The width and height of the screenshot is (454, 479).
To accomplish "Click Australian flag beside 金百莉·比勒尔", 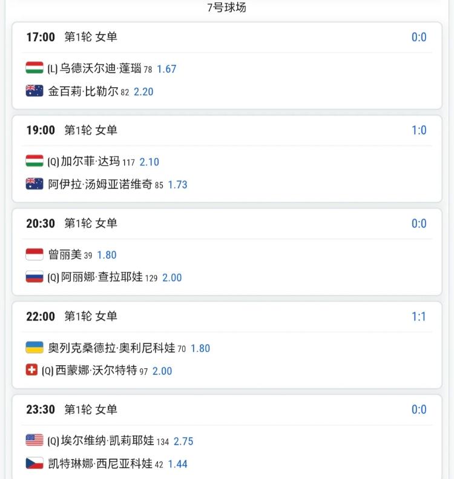I will click(x=35, y=91).
